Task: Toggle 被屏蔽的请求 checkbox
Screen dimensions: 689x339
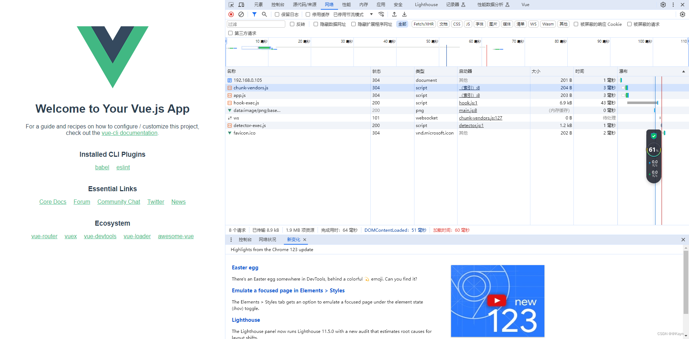Action: click(x=629, y=24)
